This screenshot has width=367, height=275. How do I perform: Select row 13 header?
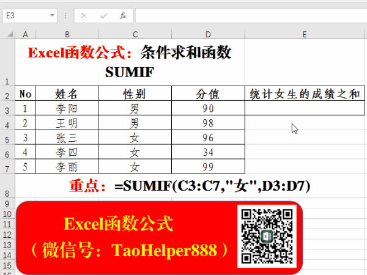tap(7, 244)
